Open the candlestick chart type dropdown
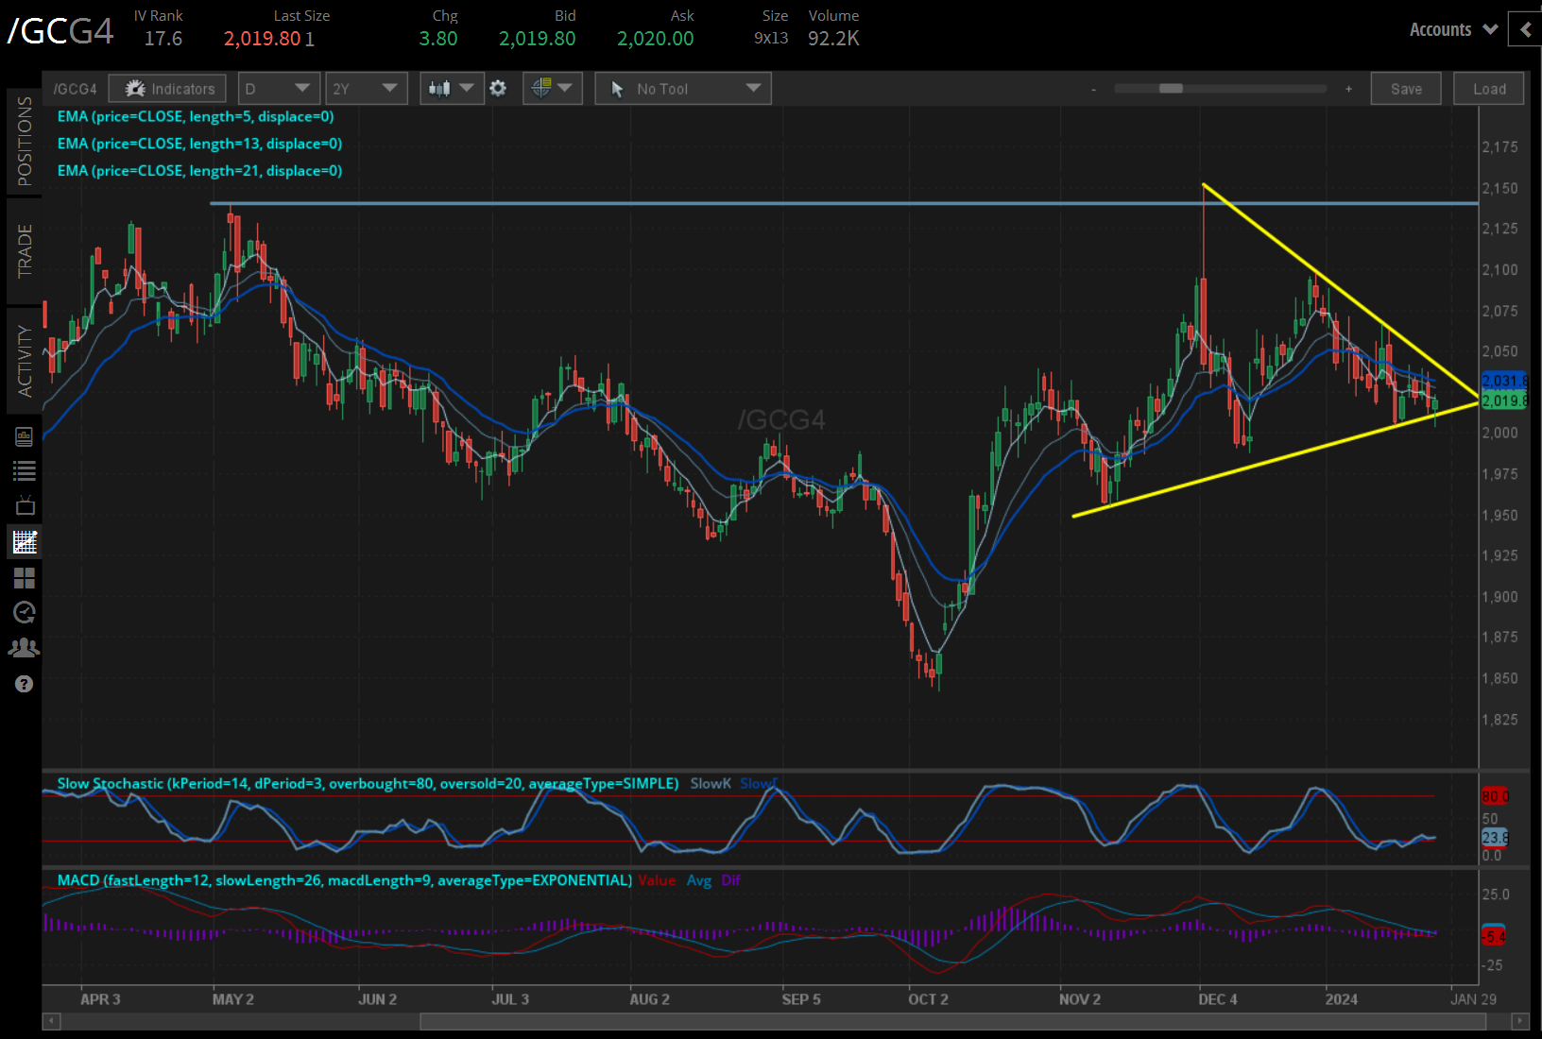The width and height of the screenshot is (1542, 1039). point(451,89)
